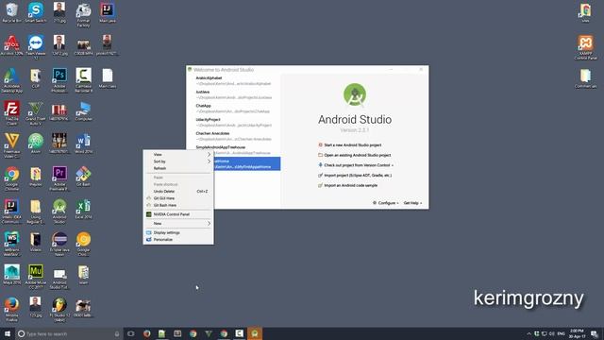Expand the New submenu in context menu

pos(178,223)
